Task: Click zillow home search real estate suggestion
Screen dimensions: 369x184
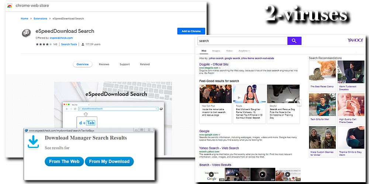Action: pos(258,58)
